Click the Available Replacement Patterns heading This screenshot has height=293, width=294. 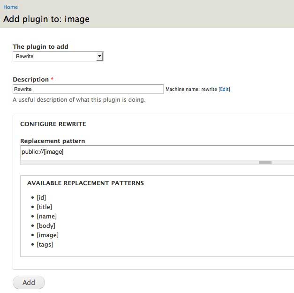click(85, 183)
